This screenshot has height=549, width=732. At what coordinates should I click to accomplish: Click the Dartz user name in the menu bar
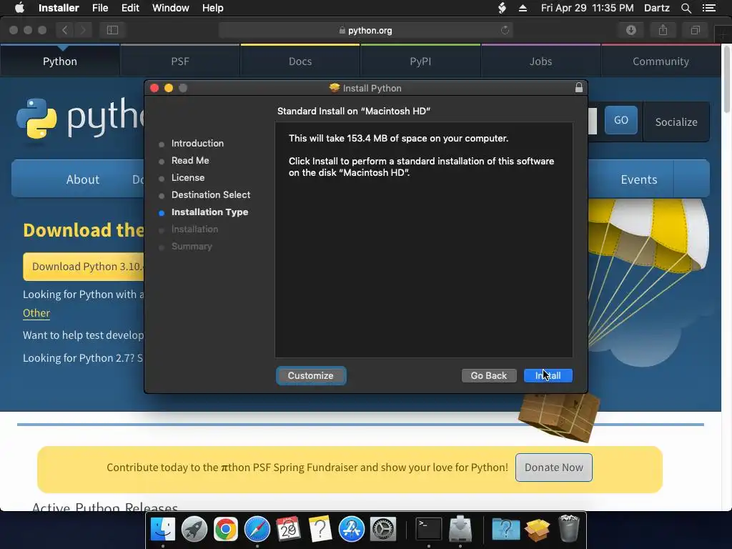click(x=656, y=8)
